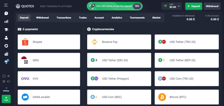Choose USD Tether (Polygon) option
This screenshot has height=106, width=224.
point(119,79)
